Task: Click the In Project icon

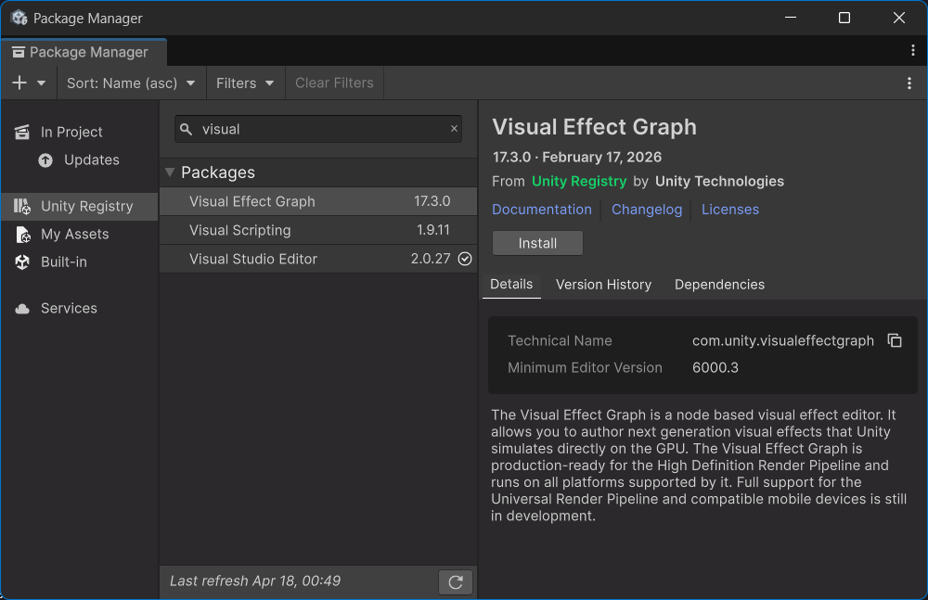Action: click(22, 132)
